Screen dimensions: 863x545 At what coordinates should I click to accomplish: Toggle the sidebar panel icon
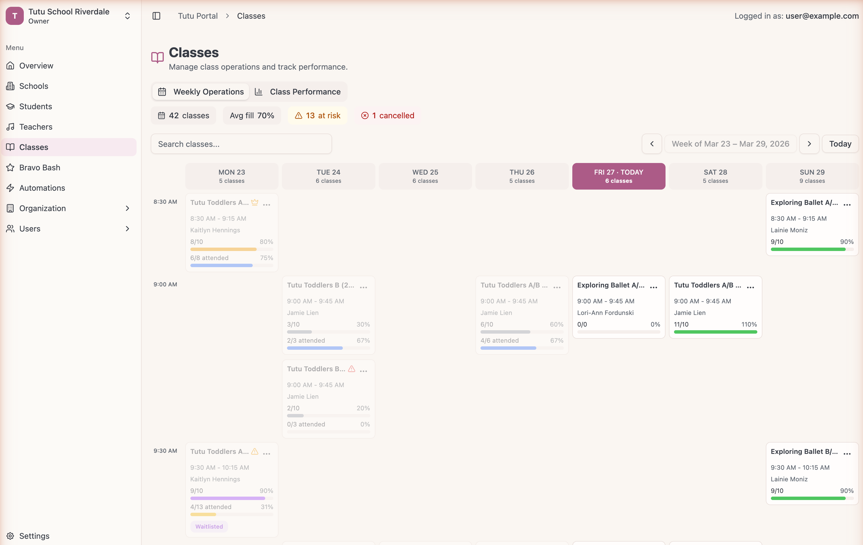point(156,16)
